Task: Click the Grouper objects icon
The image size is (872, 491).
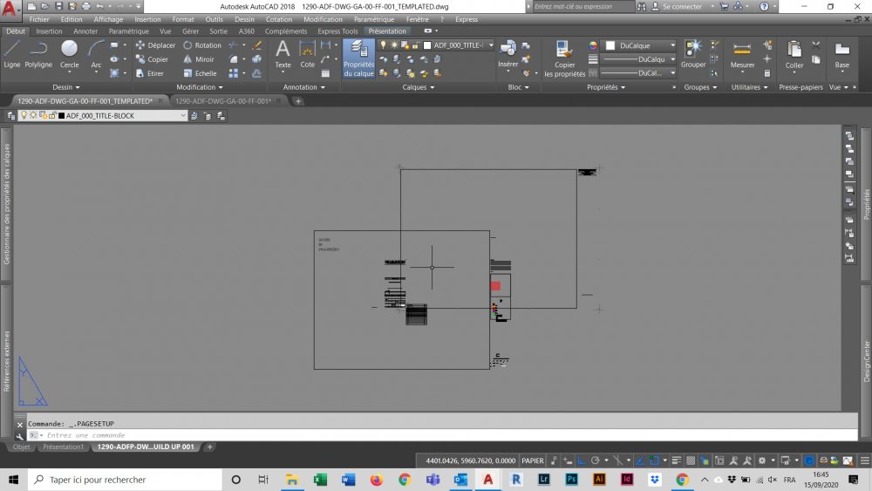Action: (693, 55)
